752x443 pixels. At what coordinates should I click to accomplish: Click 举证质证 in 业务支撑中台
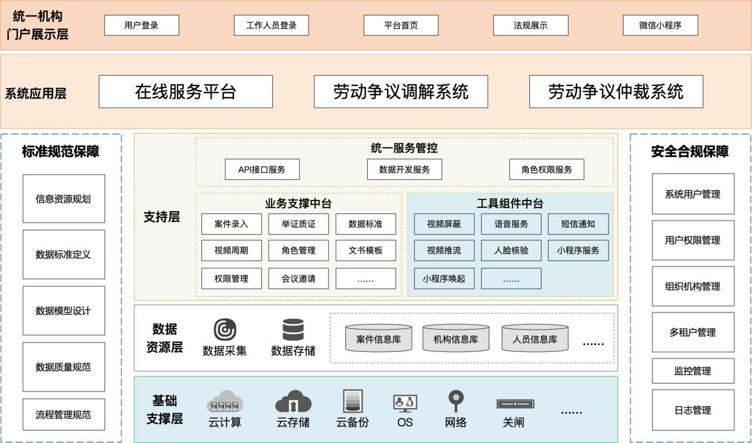tap(298, 224)
